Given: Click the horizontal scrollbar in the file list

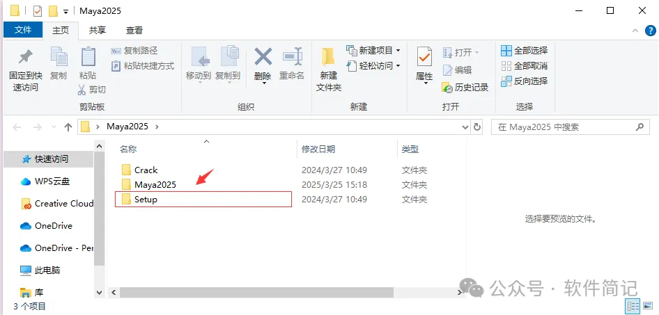Looking at the screenshot, I should pyautogui.click(x=256, y=292).
